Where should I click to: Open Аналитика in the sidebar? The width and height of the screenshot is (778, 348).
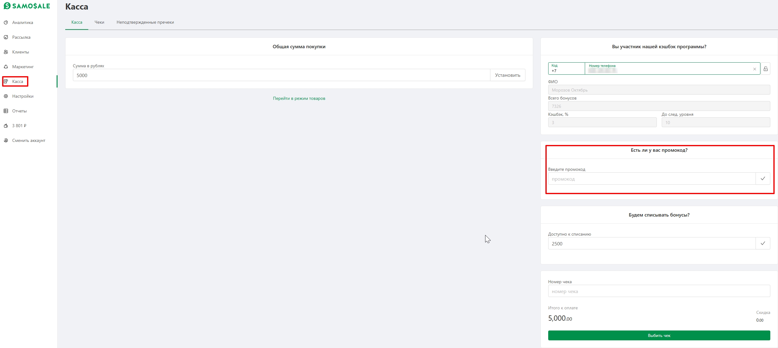click(22, 22)
